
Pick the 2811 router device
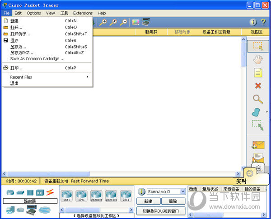pos(126,196)
